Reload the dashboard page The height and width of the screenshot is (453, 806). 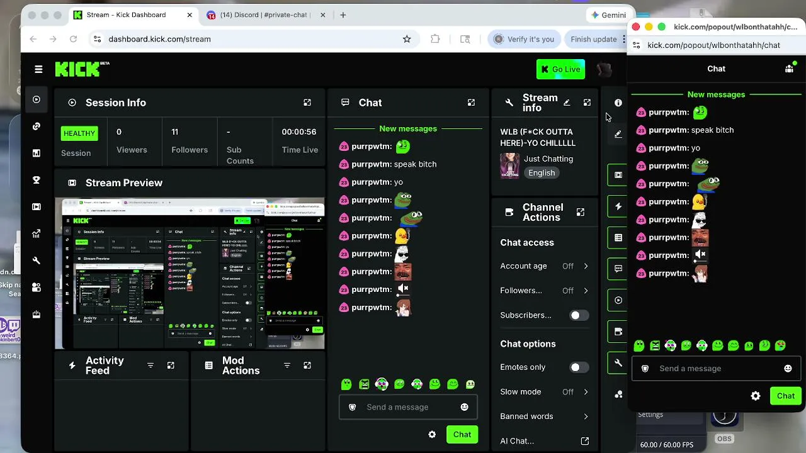tap(73, 39)
